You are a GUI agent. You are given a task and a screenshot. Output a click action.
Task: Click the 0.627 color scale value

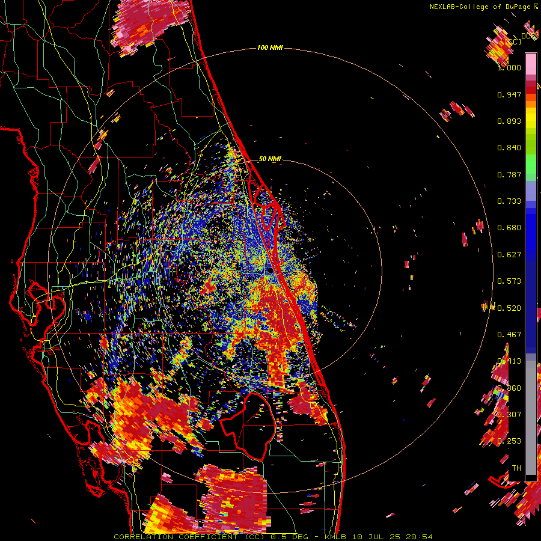click(x=509, y=255)
